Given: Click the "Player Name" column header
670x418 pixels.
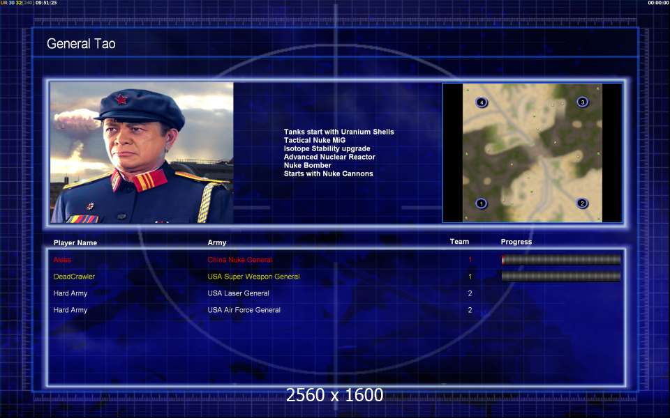Looking at the screenshot, I should pos(75,242).
